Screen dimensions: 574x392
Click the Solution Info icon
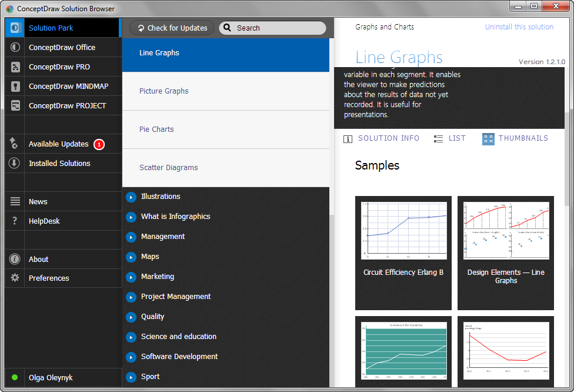[348, 139]
